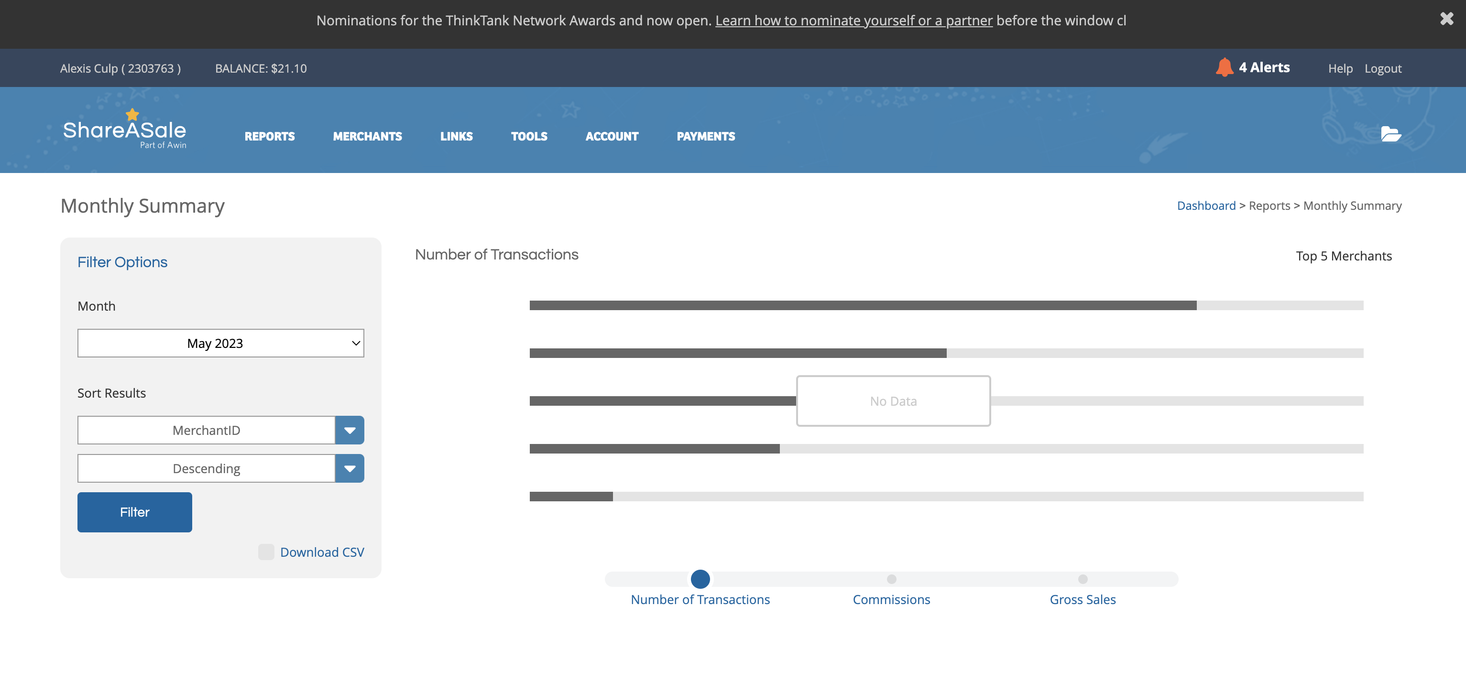
Task: Click the BALANCE: $21.10 text
Action: point(261,68)
